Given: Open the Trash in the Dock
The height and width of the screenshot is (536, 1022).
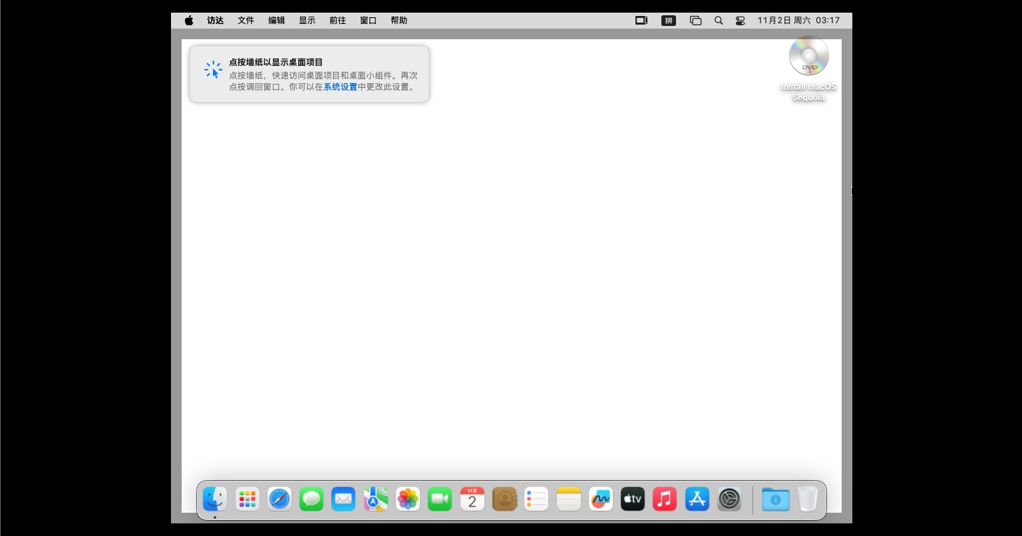Looking at the screenshot, I should [808, 499].
